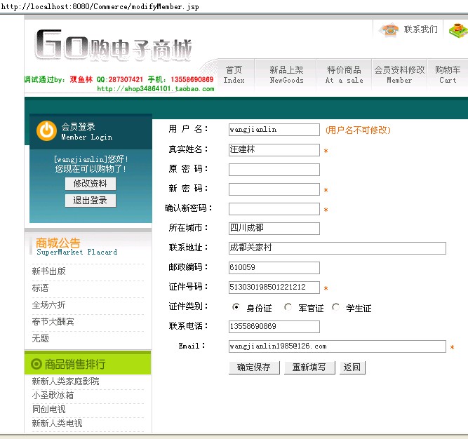The width and height of the screenshot is (468, 439).
Task: Click the GO购电子商城 logo
Action: [x=114, y=46]
